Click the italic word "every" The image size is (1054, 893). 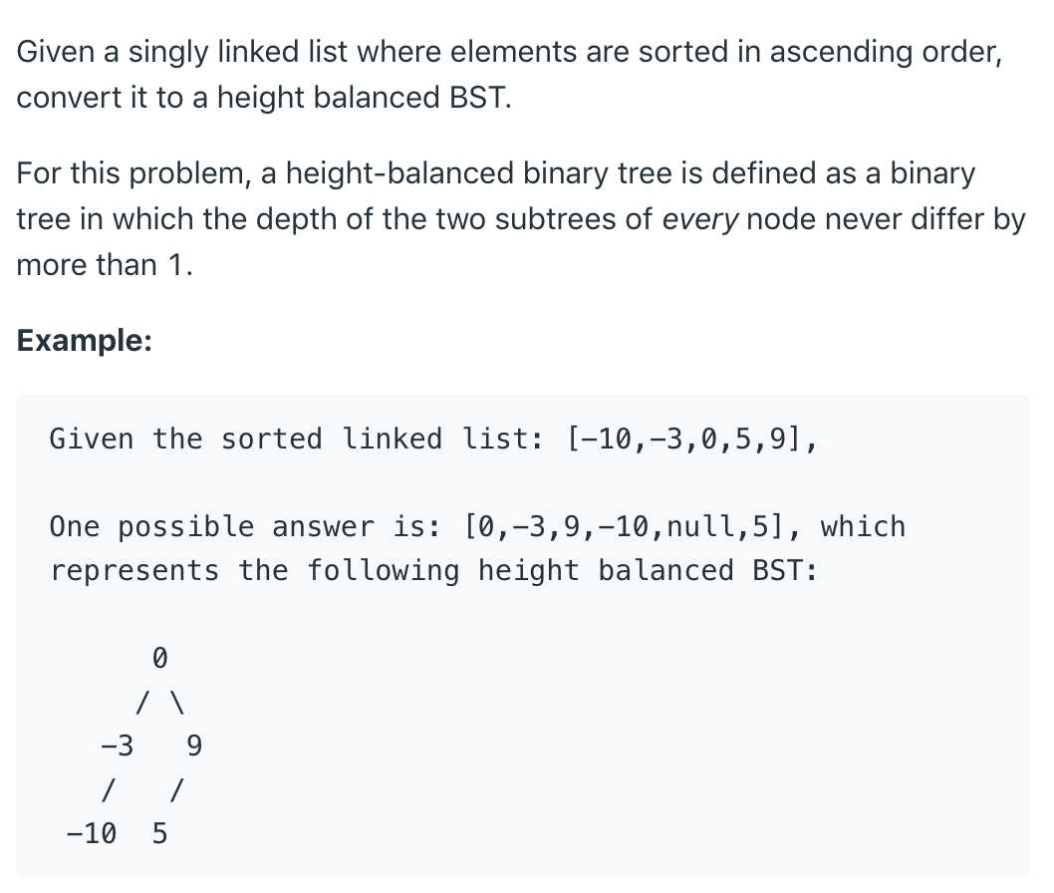(699, 219)
